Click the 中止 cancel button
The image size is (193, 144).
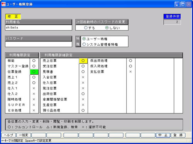coord(163,135)
